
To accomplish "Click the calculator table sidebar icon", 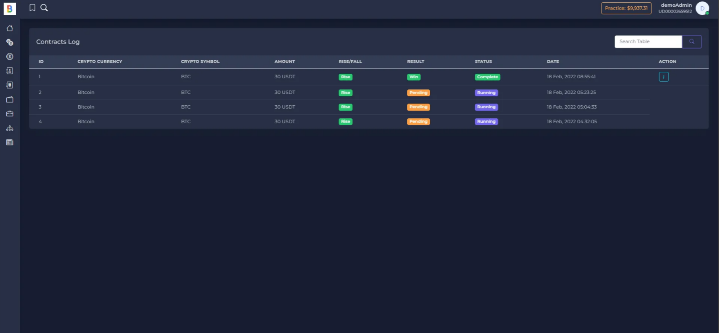I will pos(9,142).
